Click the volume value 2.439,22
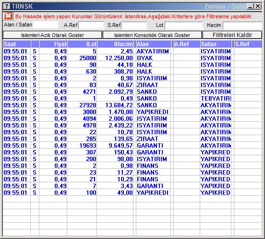 point(120,126)
